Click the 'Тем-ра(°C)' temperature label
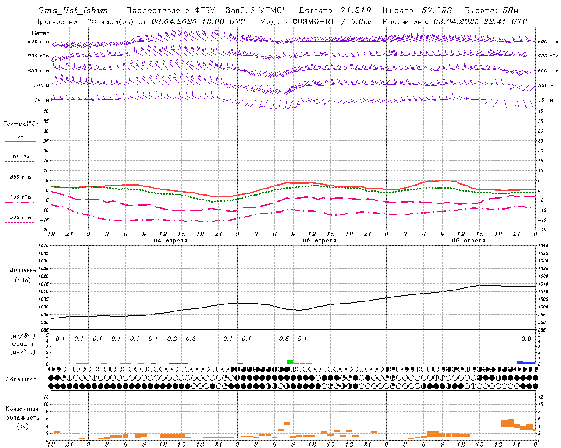 click(21, 124)
